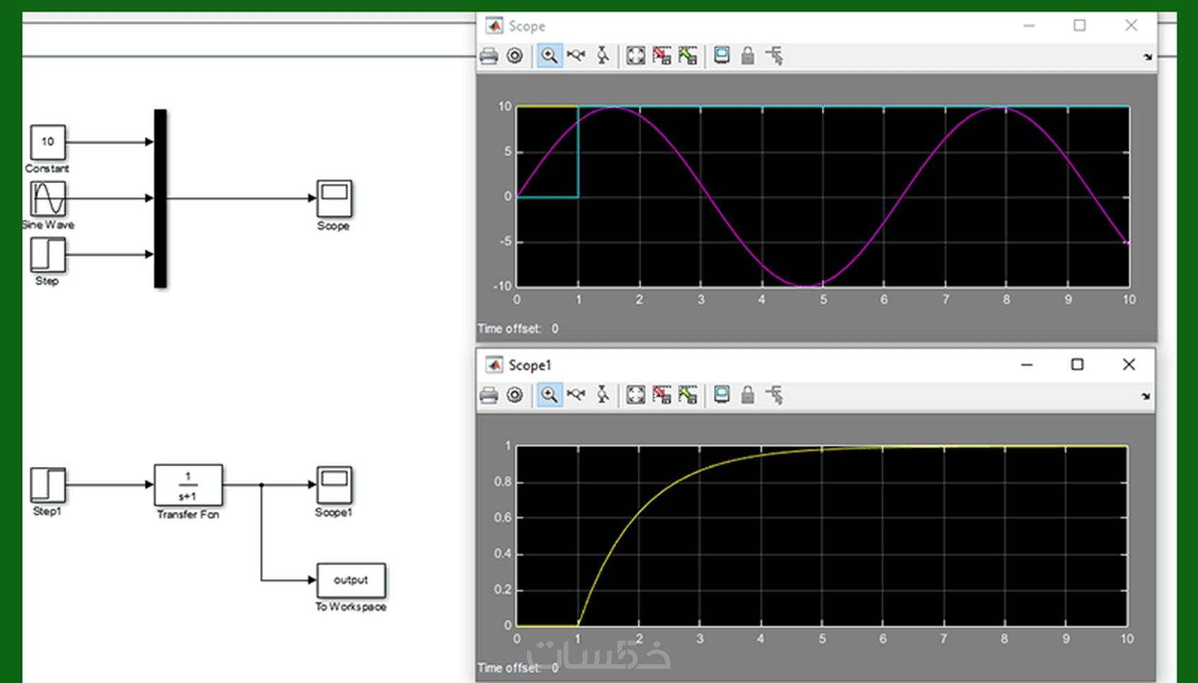
Task: Select the Scope block in the model
Action: 334,199
